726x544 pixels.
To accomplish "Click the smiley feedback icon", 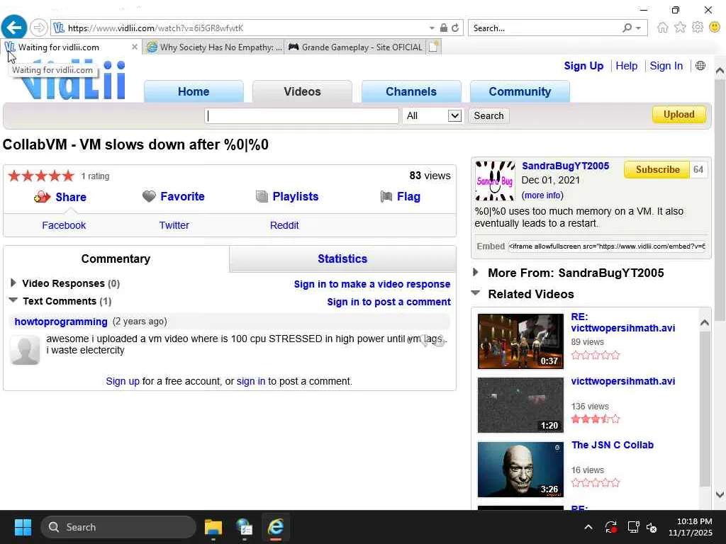I will [715, 28].
